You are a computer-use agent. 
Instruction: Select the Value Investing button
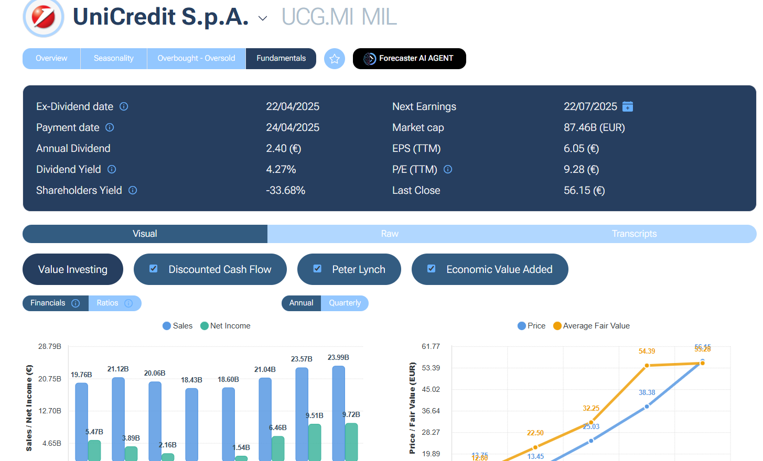[x=73, y=269]
